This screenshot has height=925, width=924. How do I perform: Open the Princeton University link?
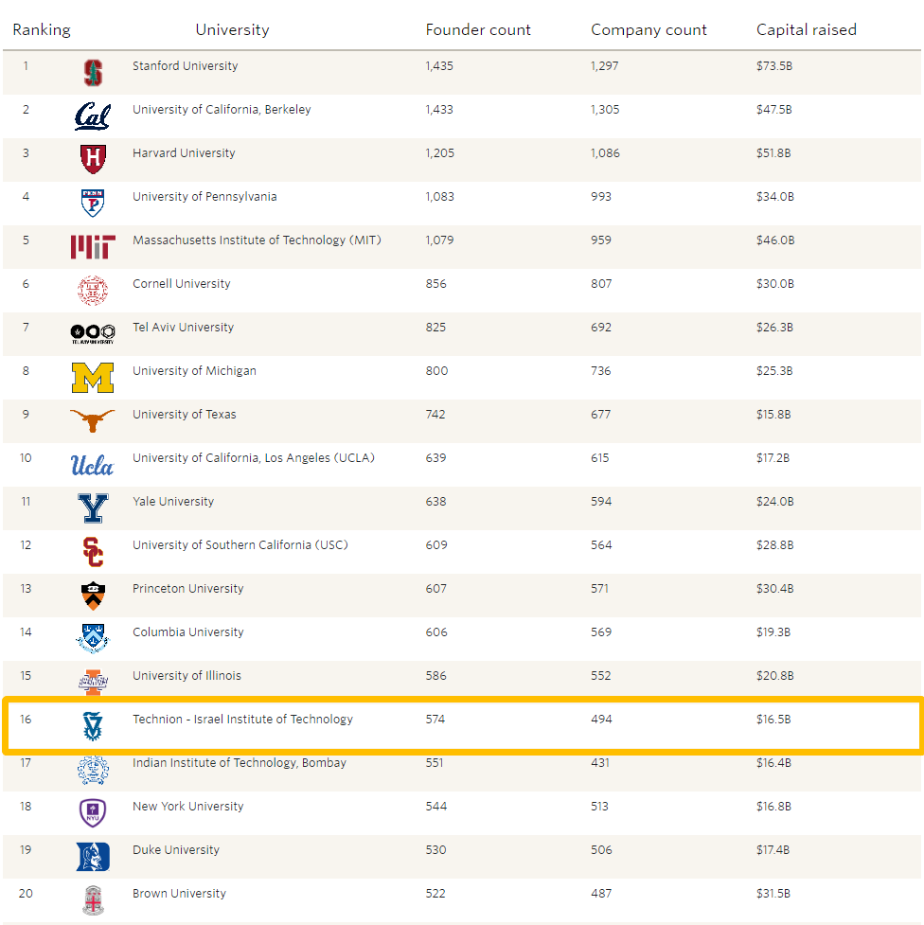[x=187, y=589]
